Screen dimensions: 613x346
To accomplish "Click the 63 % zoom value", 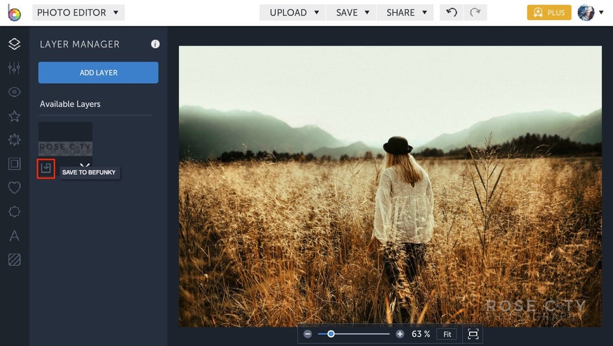I will click(420, 334).
